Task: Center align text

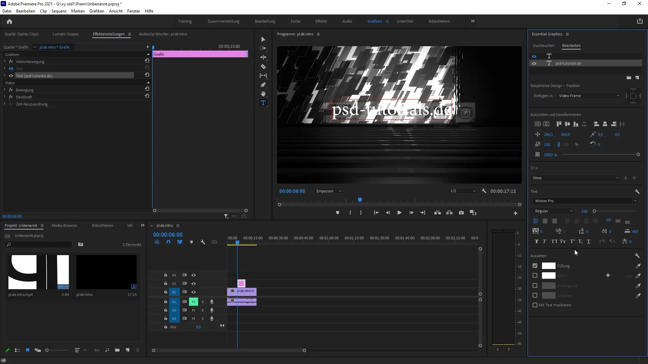Action: tap(545, 221)
